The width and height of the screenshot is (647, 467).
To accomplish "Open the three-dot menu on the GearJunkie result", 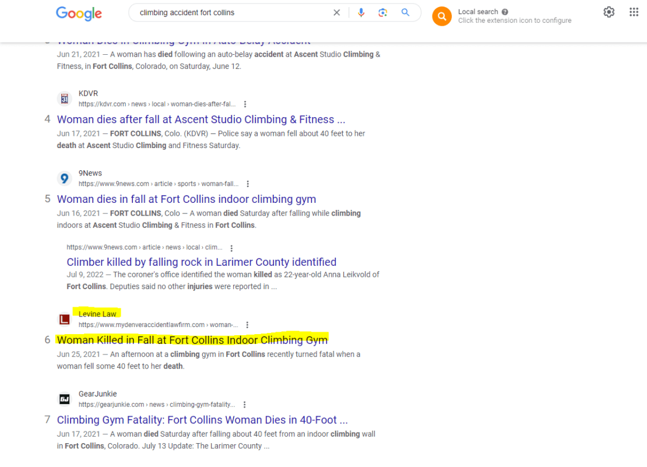I will [244, 404].
